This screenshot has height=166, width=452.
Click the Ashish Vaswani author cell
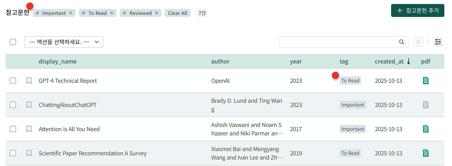[x=247, y=129]
